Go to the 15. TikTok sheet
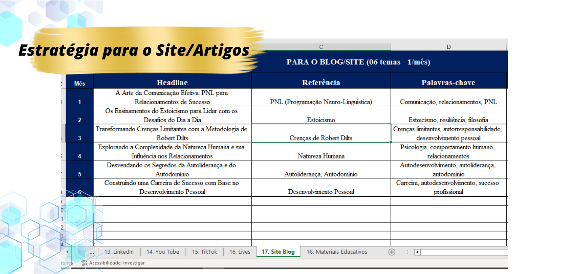This screenshot has width=569, height=274. (204, 252)
